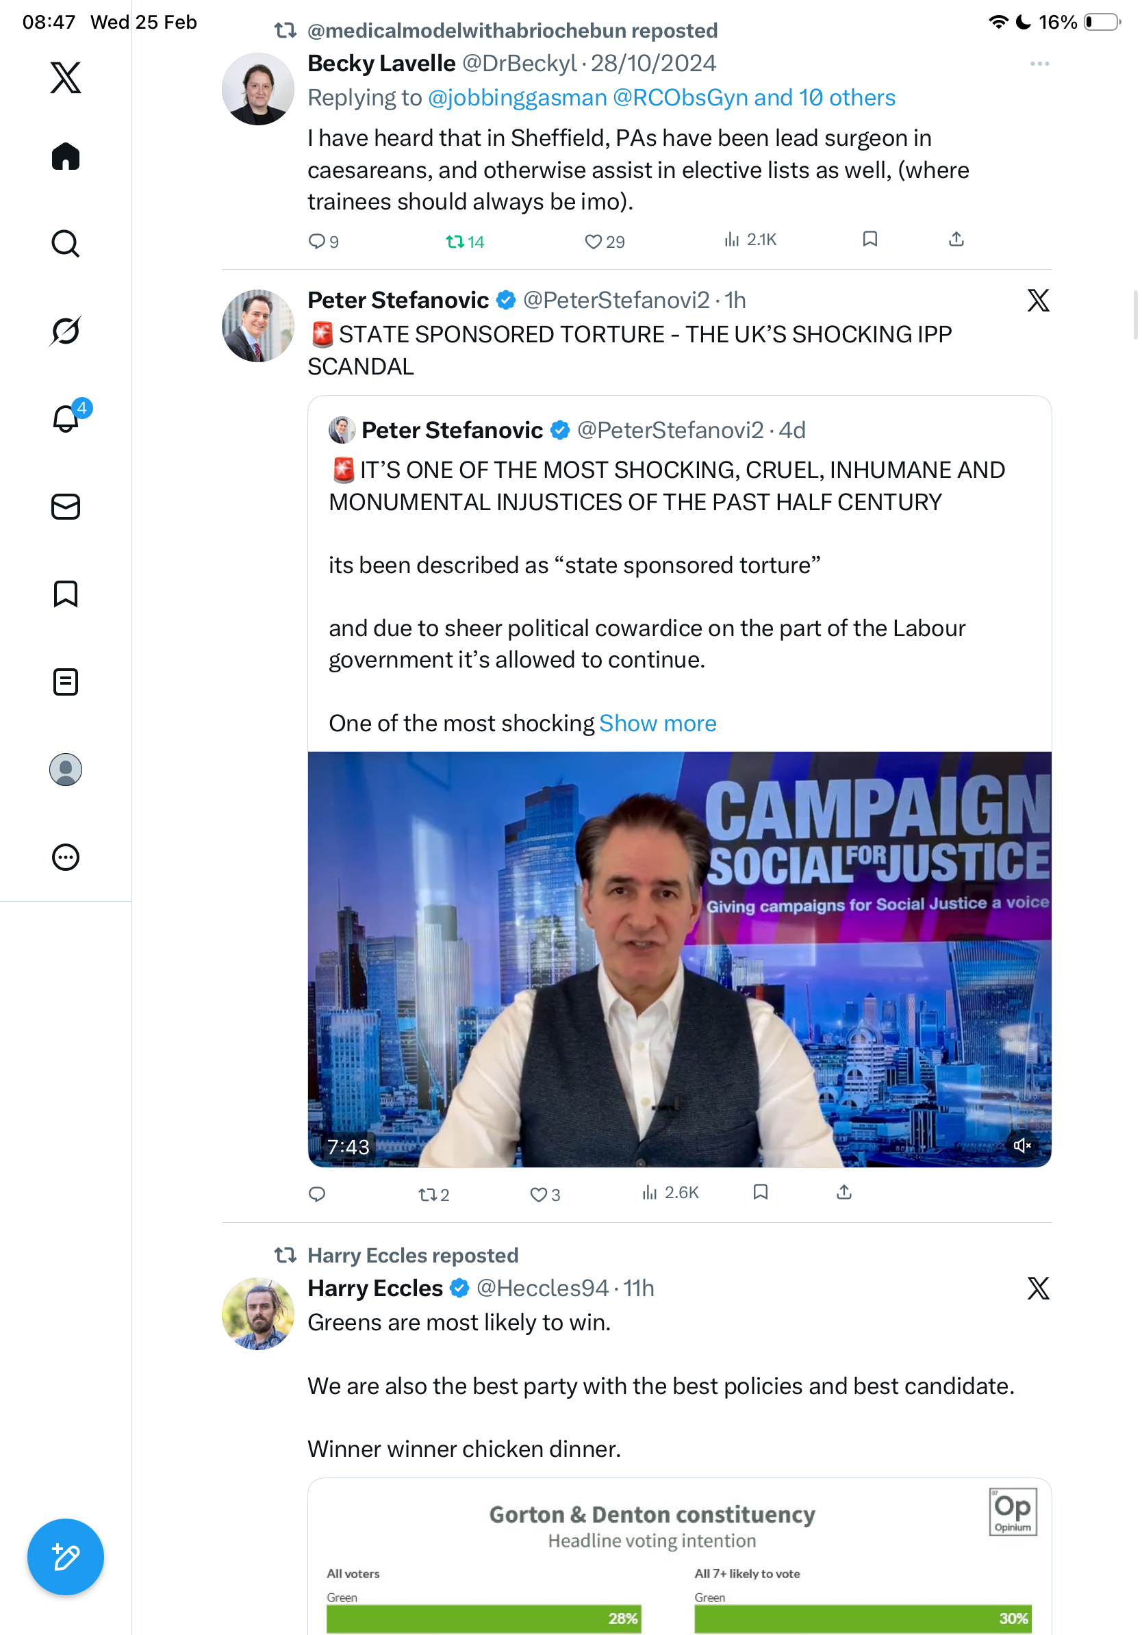Screen dimensions: 1142x1635
Task: Expand quoted post with Show more
Action: pyautogui.click(x=658, y=724)
